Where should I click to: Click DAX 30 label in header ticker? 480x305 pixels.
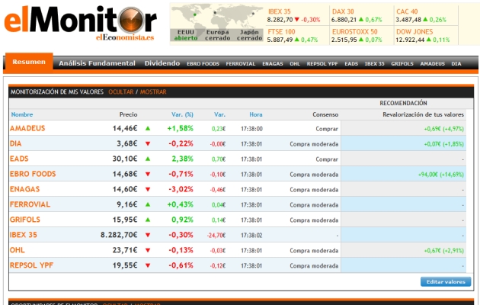(x=343, y=11)
